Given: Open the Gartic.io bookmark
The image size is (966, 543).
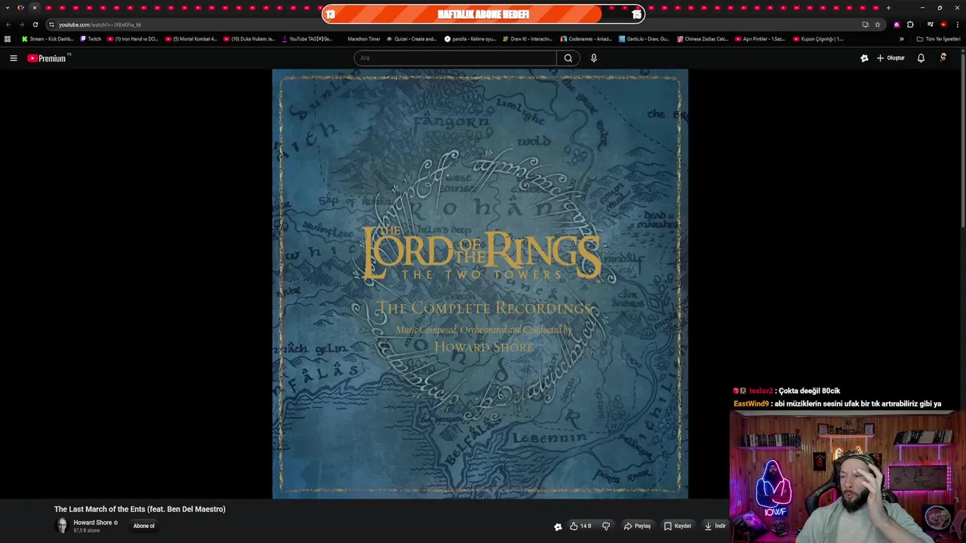Looking at the screenshot, I should (x=644, y=38).
